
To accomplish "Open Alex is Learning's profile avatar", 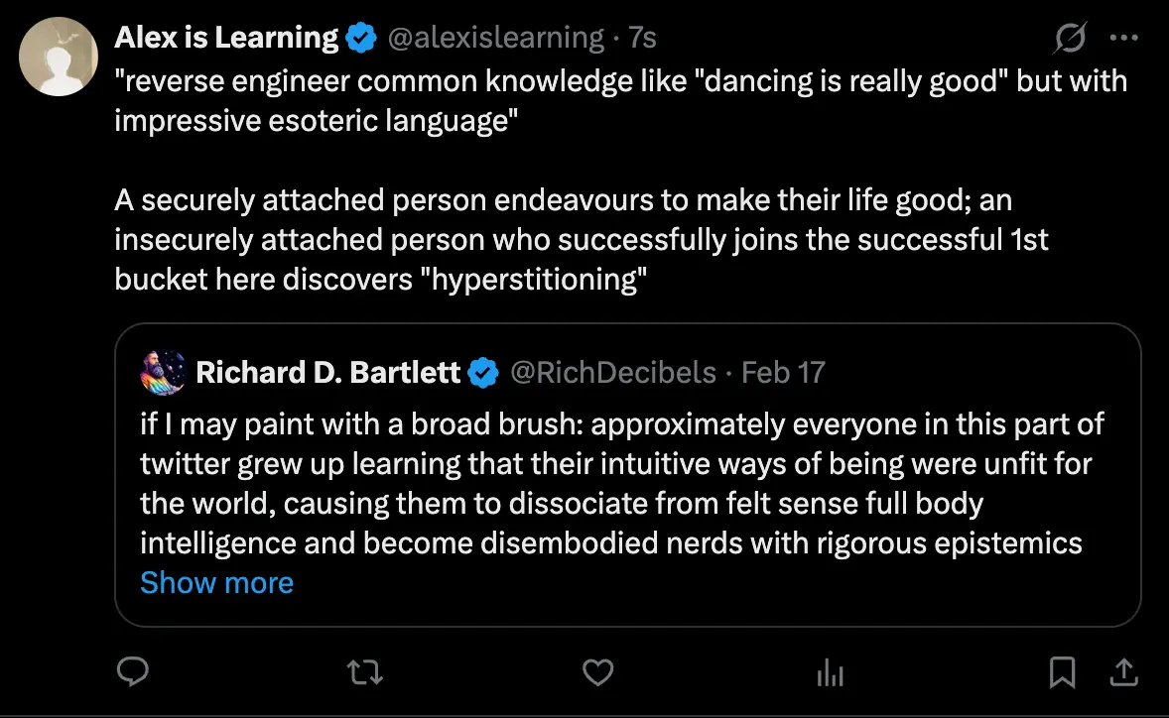I will [x=57, y=58].
